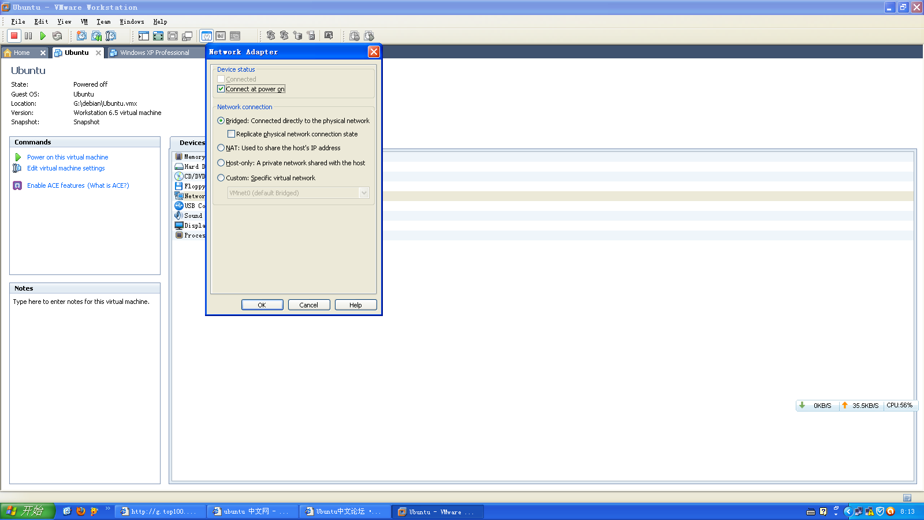The width and height of the screenshot is (924, 520).
Task: Click the Summary view toolbar icon
Action: 207,36
